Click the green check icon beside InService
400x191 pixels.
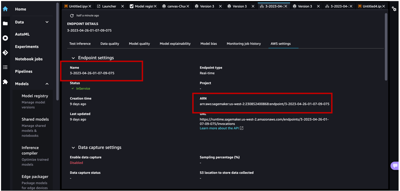pos(73,88)
